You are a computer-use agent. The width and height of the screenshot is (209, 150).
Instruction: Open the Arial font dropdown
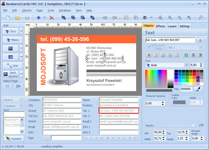tap(186, 65)
